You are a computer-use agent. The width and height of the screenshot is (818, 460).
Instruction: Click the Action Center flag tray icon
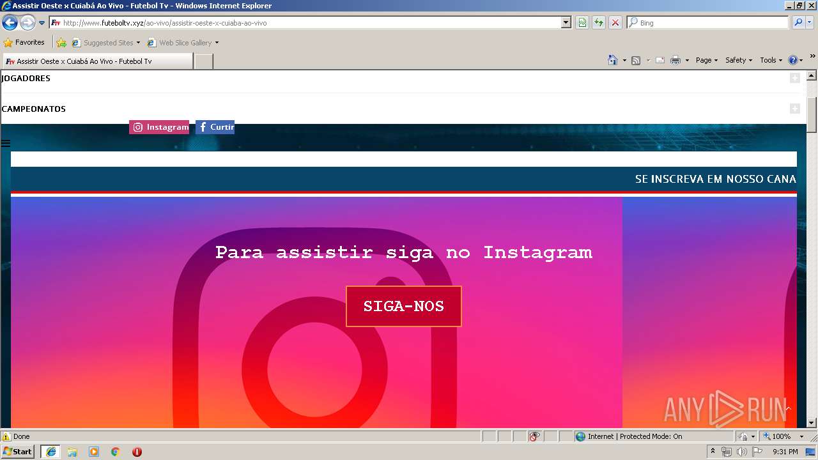[757, 452]
